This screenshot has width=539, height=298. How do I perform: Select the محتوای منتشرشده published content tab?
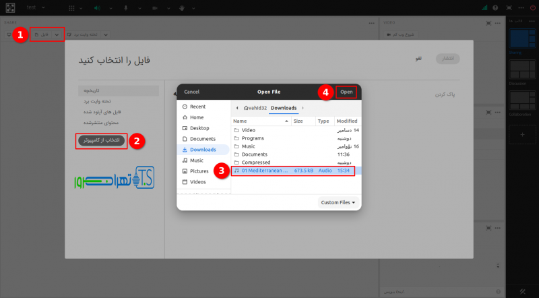(x=100, y=123)
